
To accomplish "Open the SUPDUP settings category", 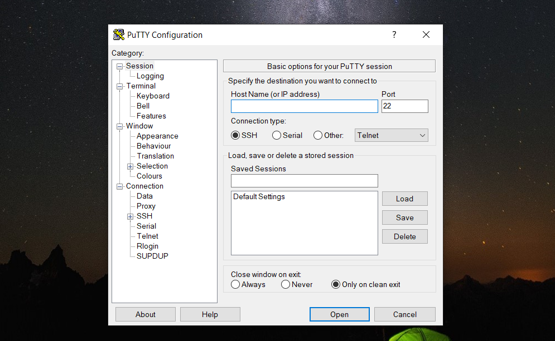I will (x=152, y=256).
